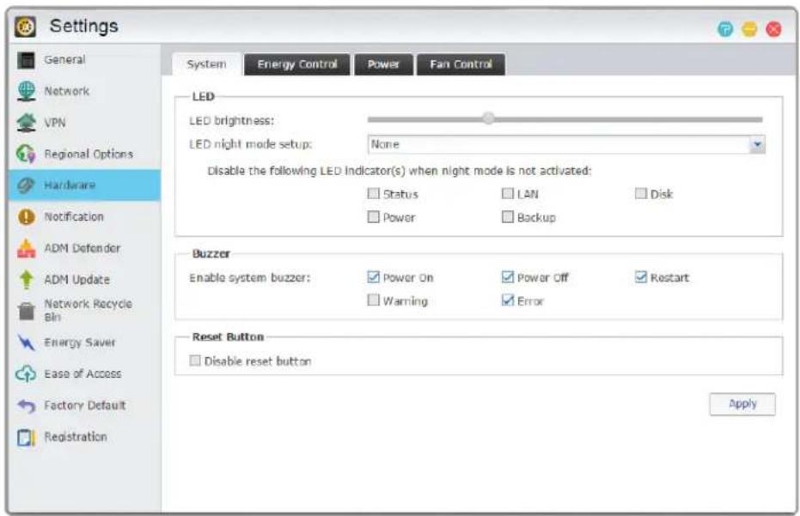Click the ADM Update arrow icon
Viewport: 800px width, 516px height.
tap(26, 280)
